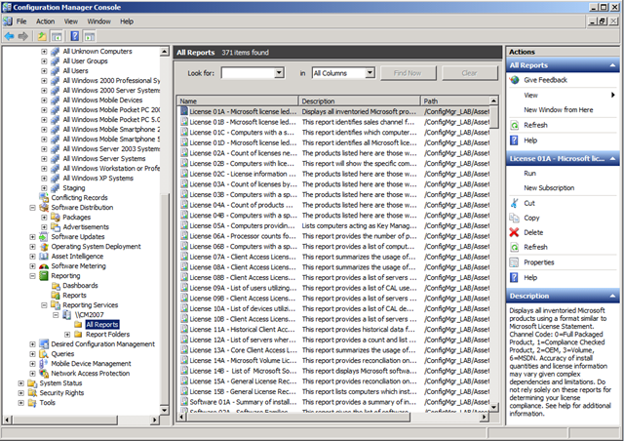Screen dimensions: 624x441
Task: Open View submenu in Actions pane
Action: 563,96
